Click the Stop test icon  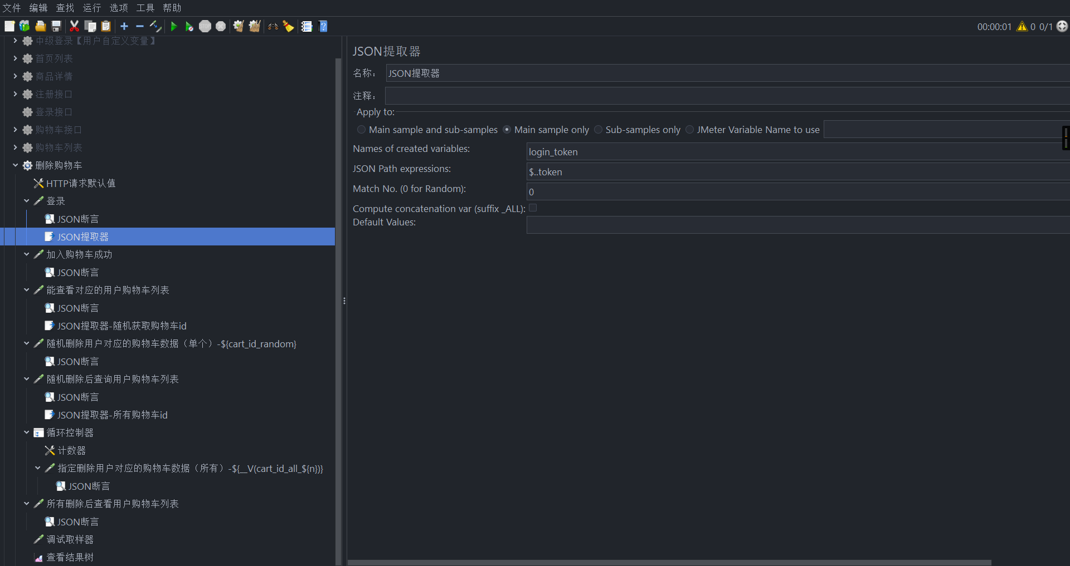coord(205,26)
